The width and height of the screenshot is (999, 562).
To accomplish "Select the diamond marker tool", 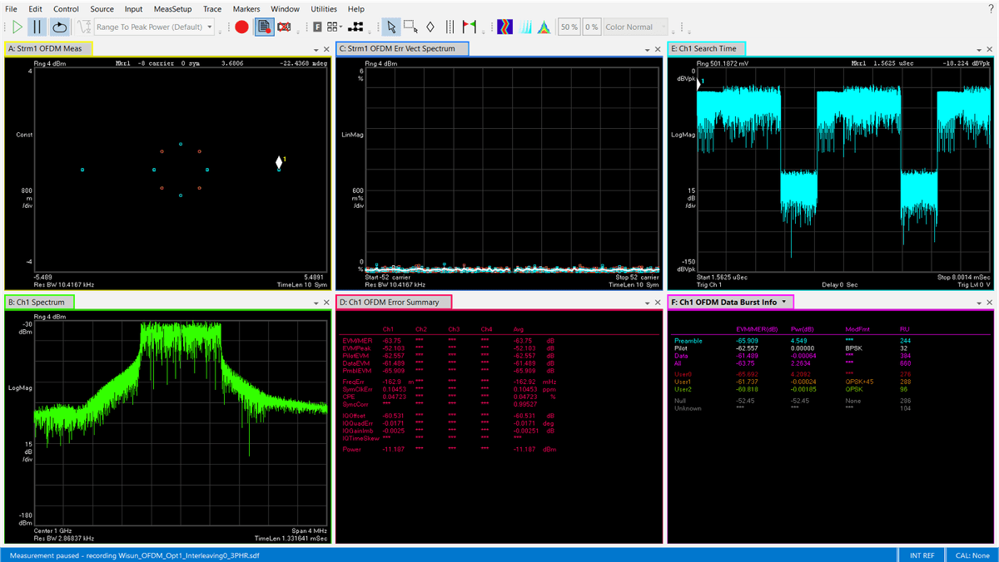I will point(430,26).
